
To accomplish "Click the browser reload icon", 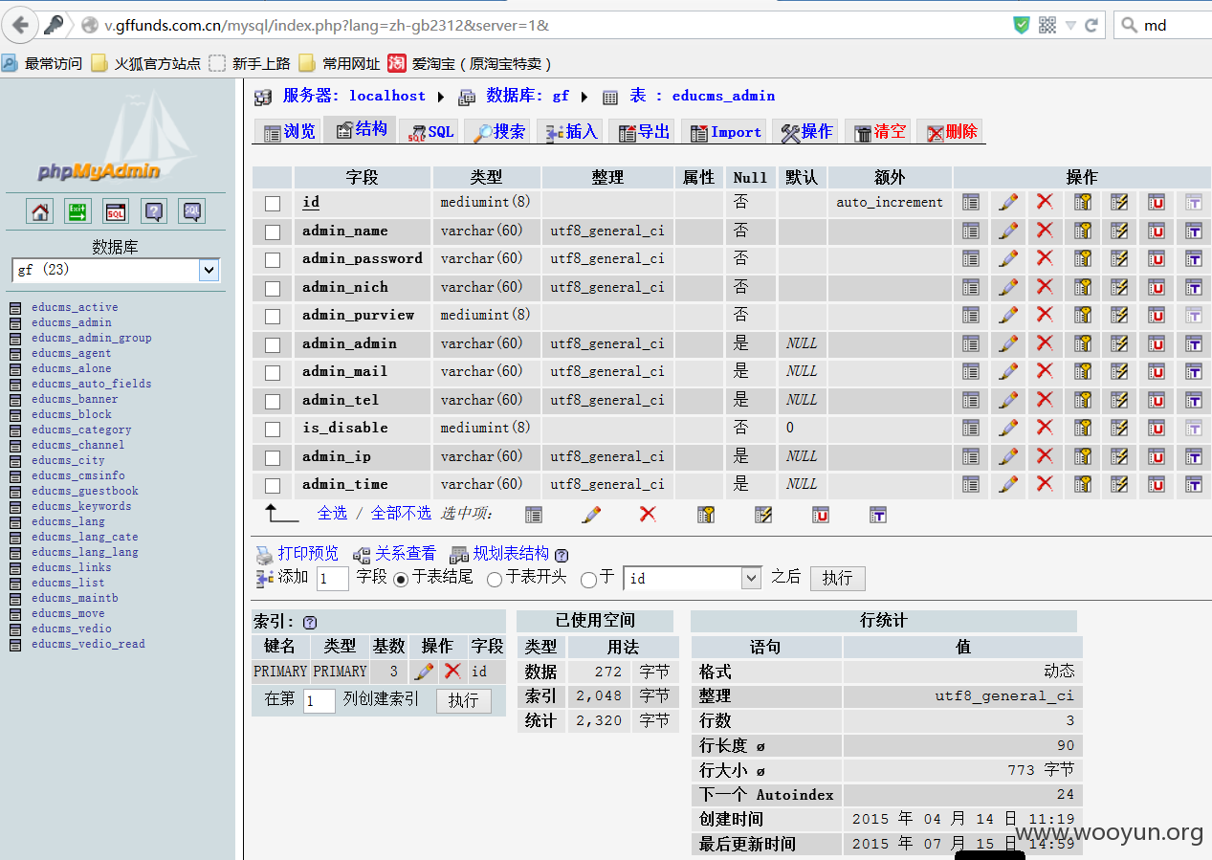I will click(1091, 25).
